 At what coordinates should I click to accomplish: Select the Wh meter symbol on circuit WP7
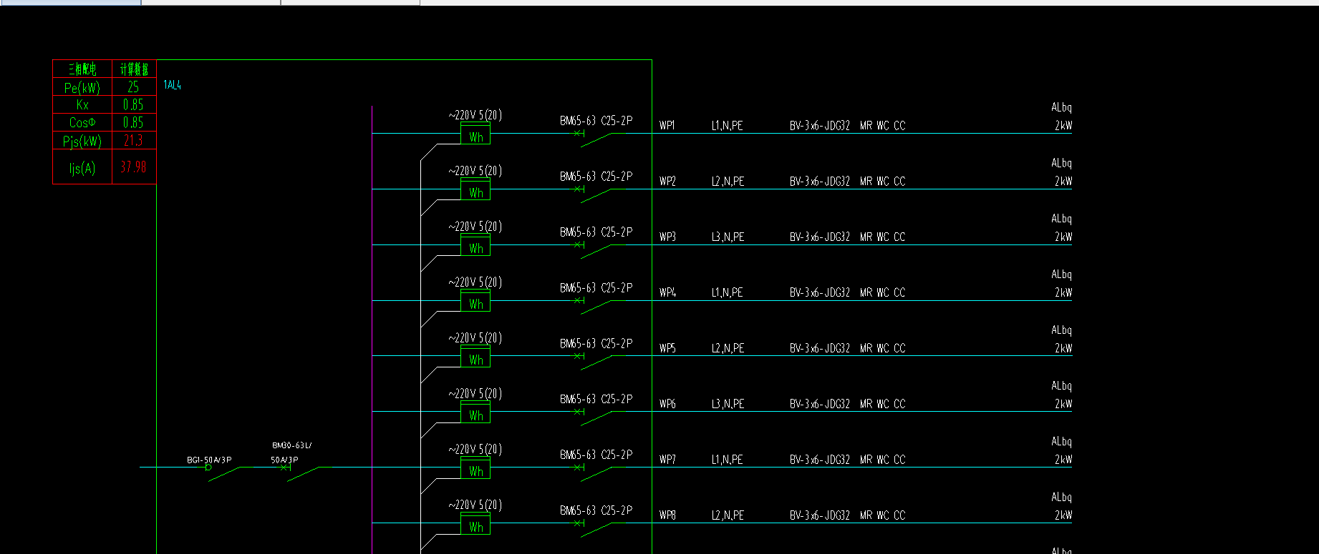[475, 467]
